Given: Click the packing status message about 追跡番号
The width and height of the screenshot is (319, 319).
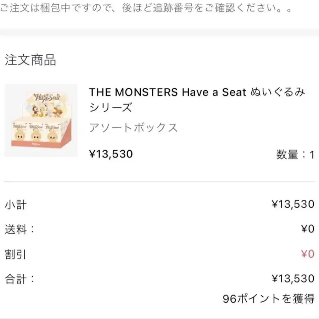Looking at the screenshot, I should click(146, 8).
